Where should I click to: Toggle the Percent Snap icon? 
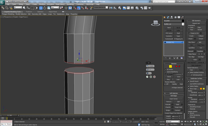coord(82,8)
